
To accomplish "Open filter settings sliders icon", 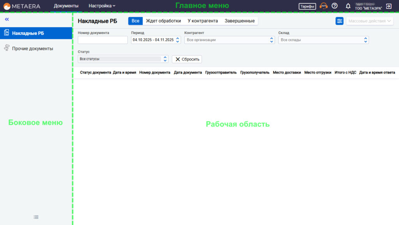I will pyautogui.click(x=339, y=21).
